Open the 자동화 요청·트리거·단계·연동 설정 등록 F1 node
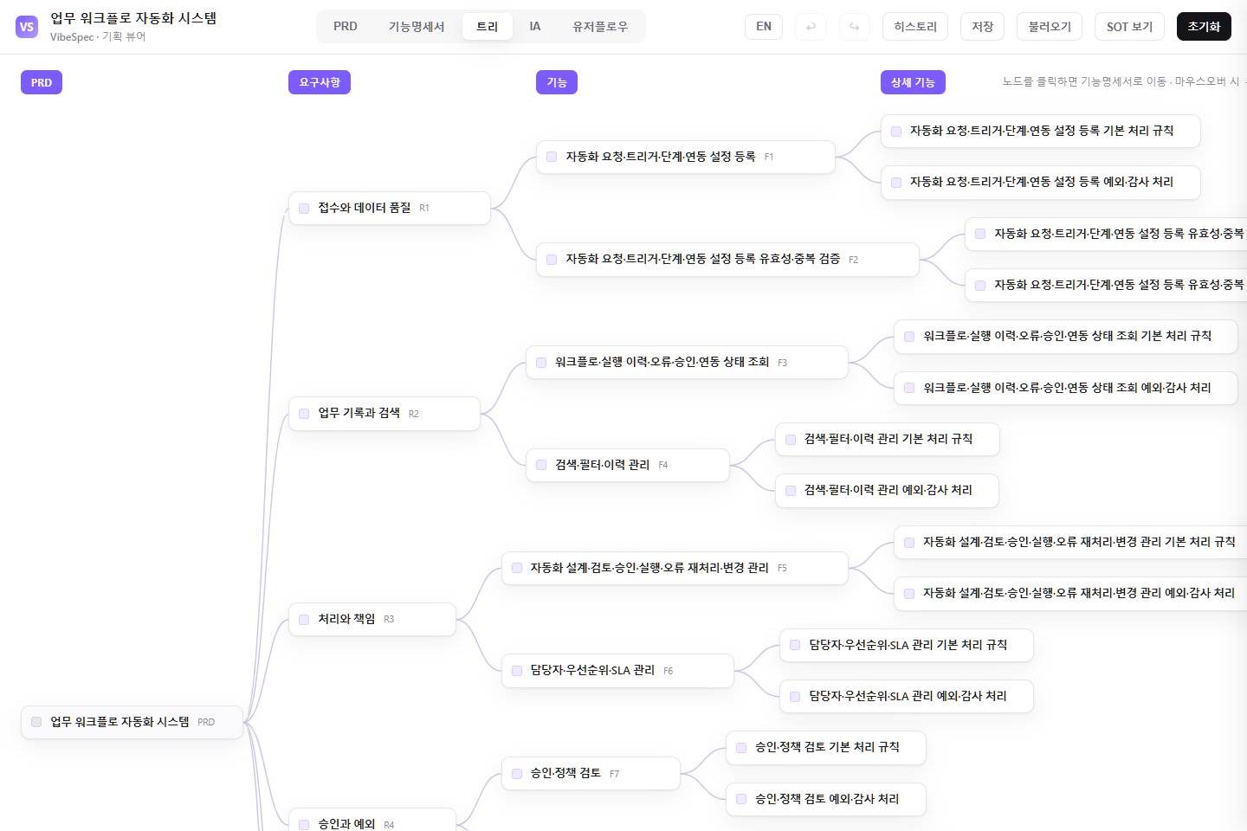Image resolution: width=1247 pixels, height=831 pixels. tap(686, 157)
